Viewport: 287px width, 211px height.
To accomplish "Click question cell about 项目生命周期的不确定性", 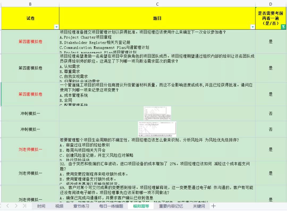I will coord(157,149).
